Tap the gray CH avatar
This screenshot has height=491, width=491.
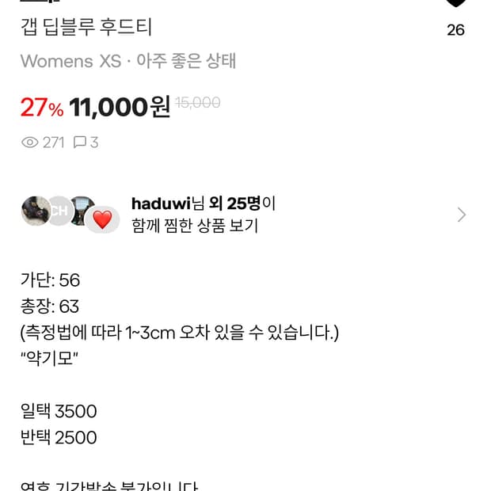[x=59, y=211]
